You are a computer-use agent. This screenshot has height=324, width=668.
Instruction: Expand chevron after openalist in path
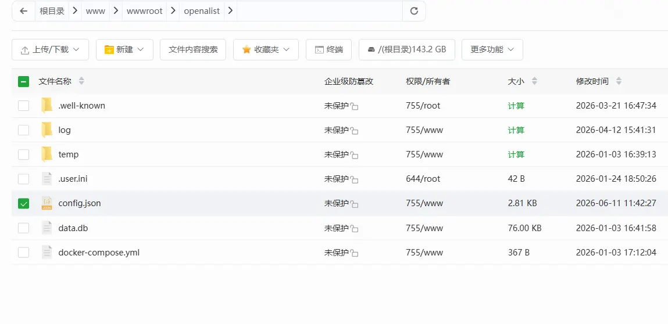click(230, 11)
